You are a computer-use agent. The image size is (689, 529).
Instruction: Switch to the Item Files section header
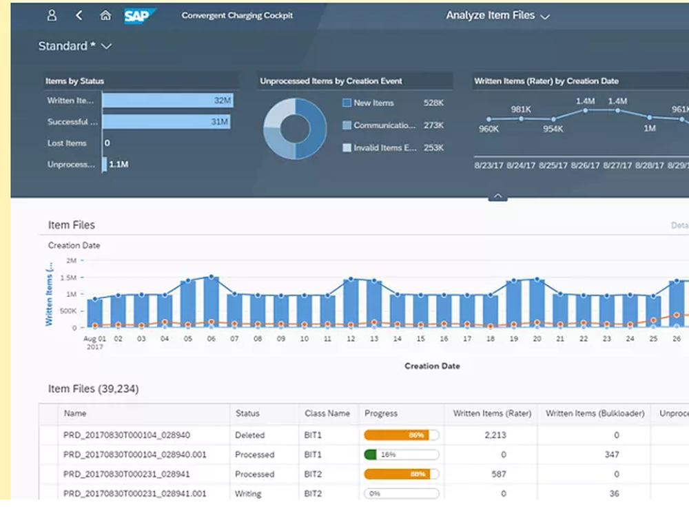coord(71,225)
